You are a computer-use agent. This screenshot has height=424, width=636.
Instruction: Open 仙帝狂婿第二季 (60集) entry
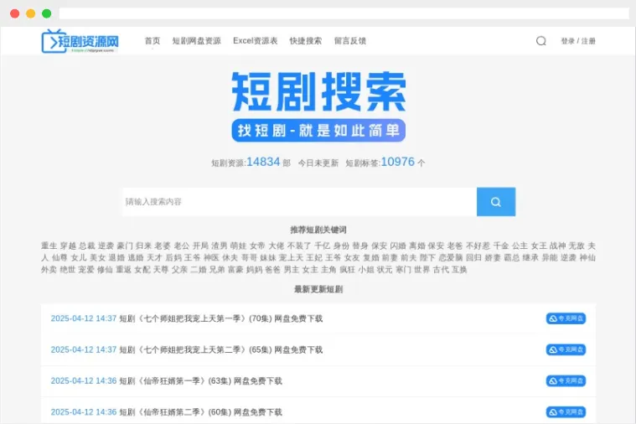click(x=201, y=412)
